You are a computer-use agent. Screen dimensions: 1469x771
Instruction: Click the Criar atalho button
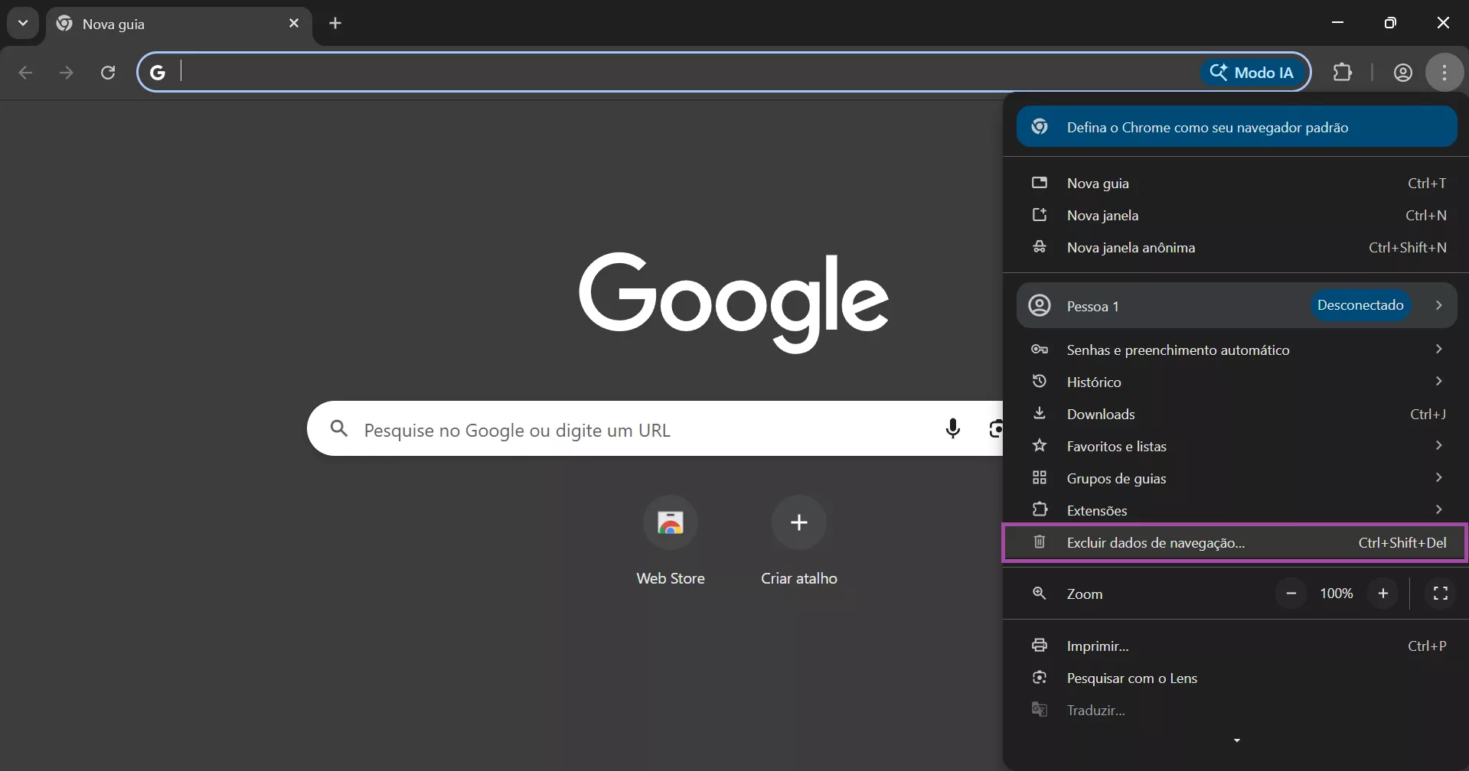[x=798, y=522]
